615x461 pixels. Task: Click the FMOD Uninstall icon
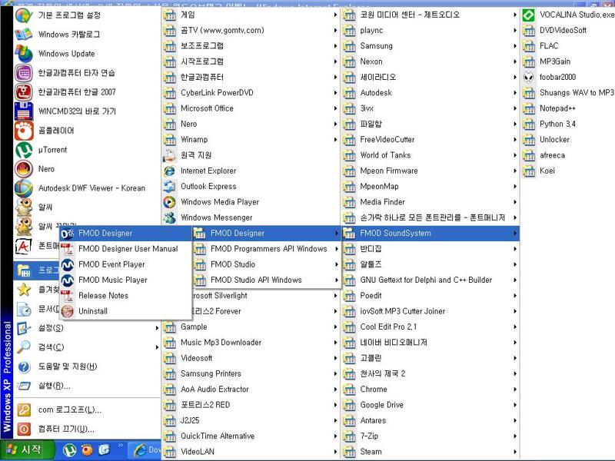point(68,311)
